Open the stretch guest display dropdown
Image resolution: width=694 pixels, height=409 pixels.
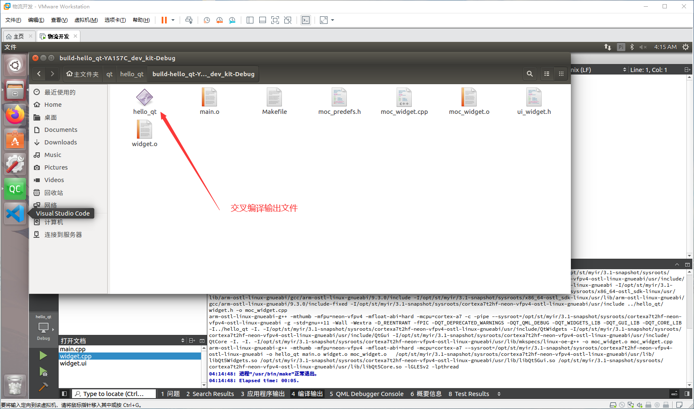pyautogui.click(x=333, y=20)
